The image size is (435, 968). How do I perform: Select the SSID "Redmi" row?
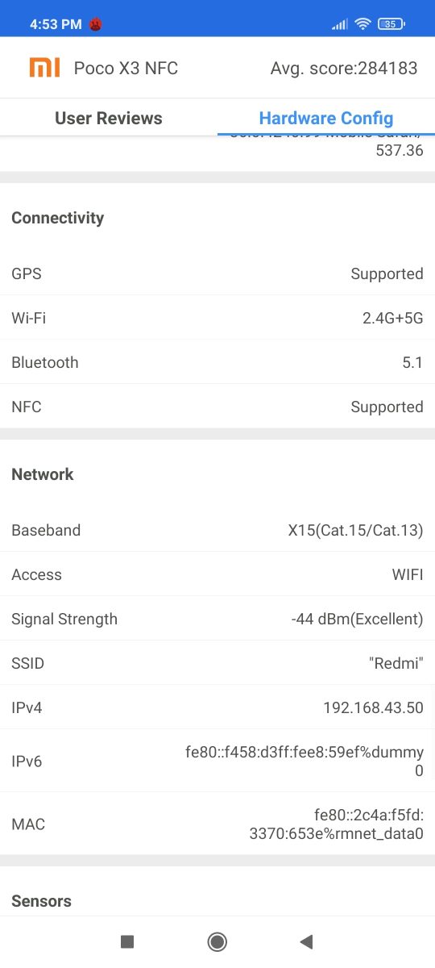click(217, 663)
